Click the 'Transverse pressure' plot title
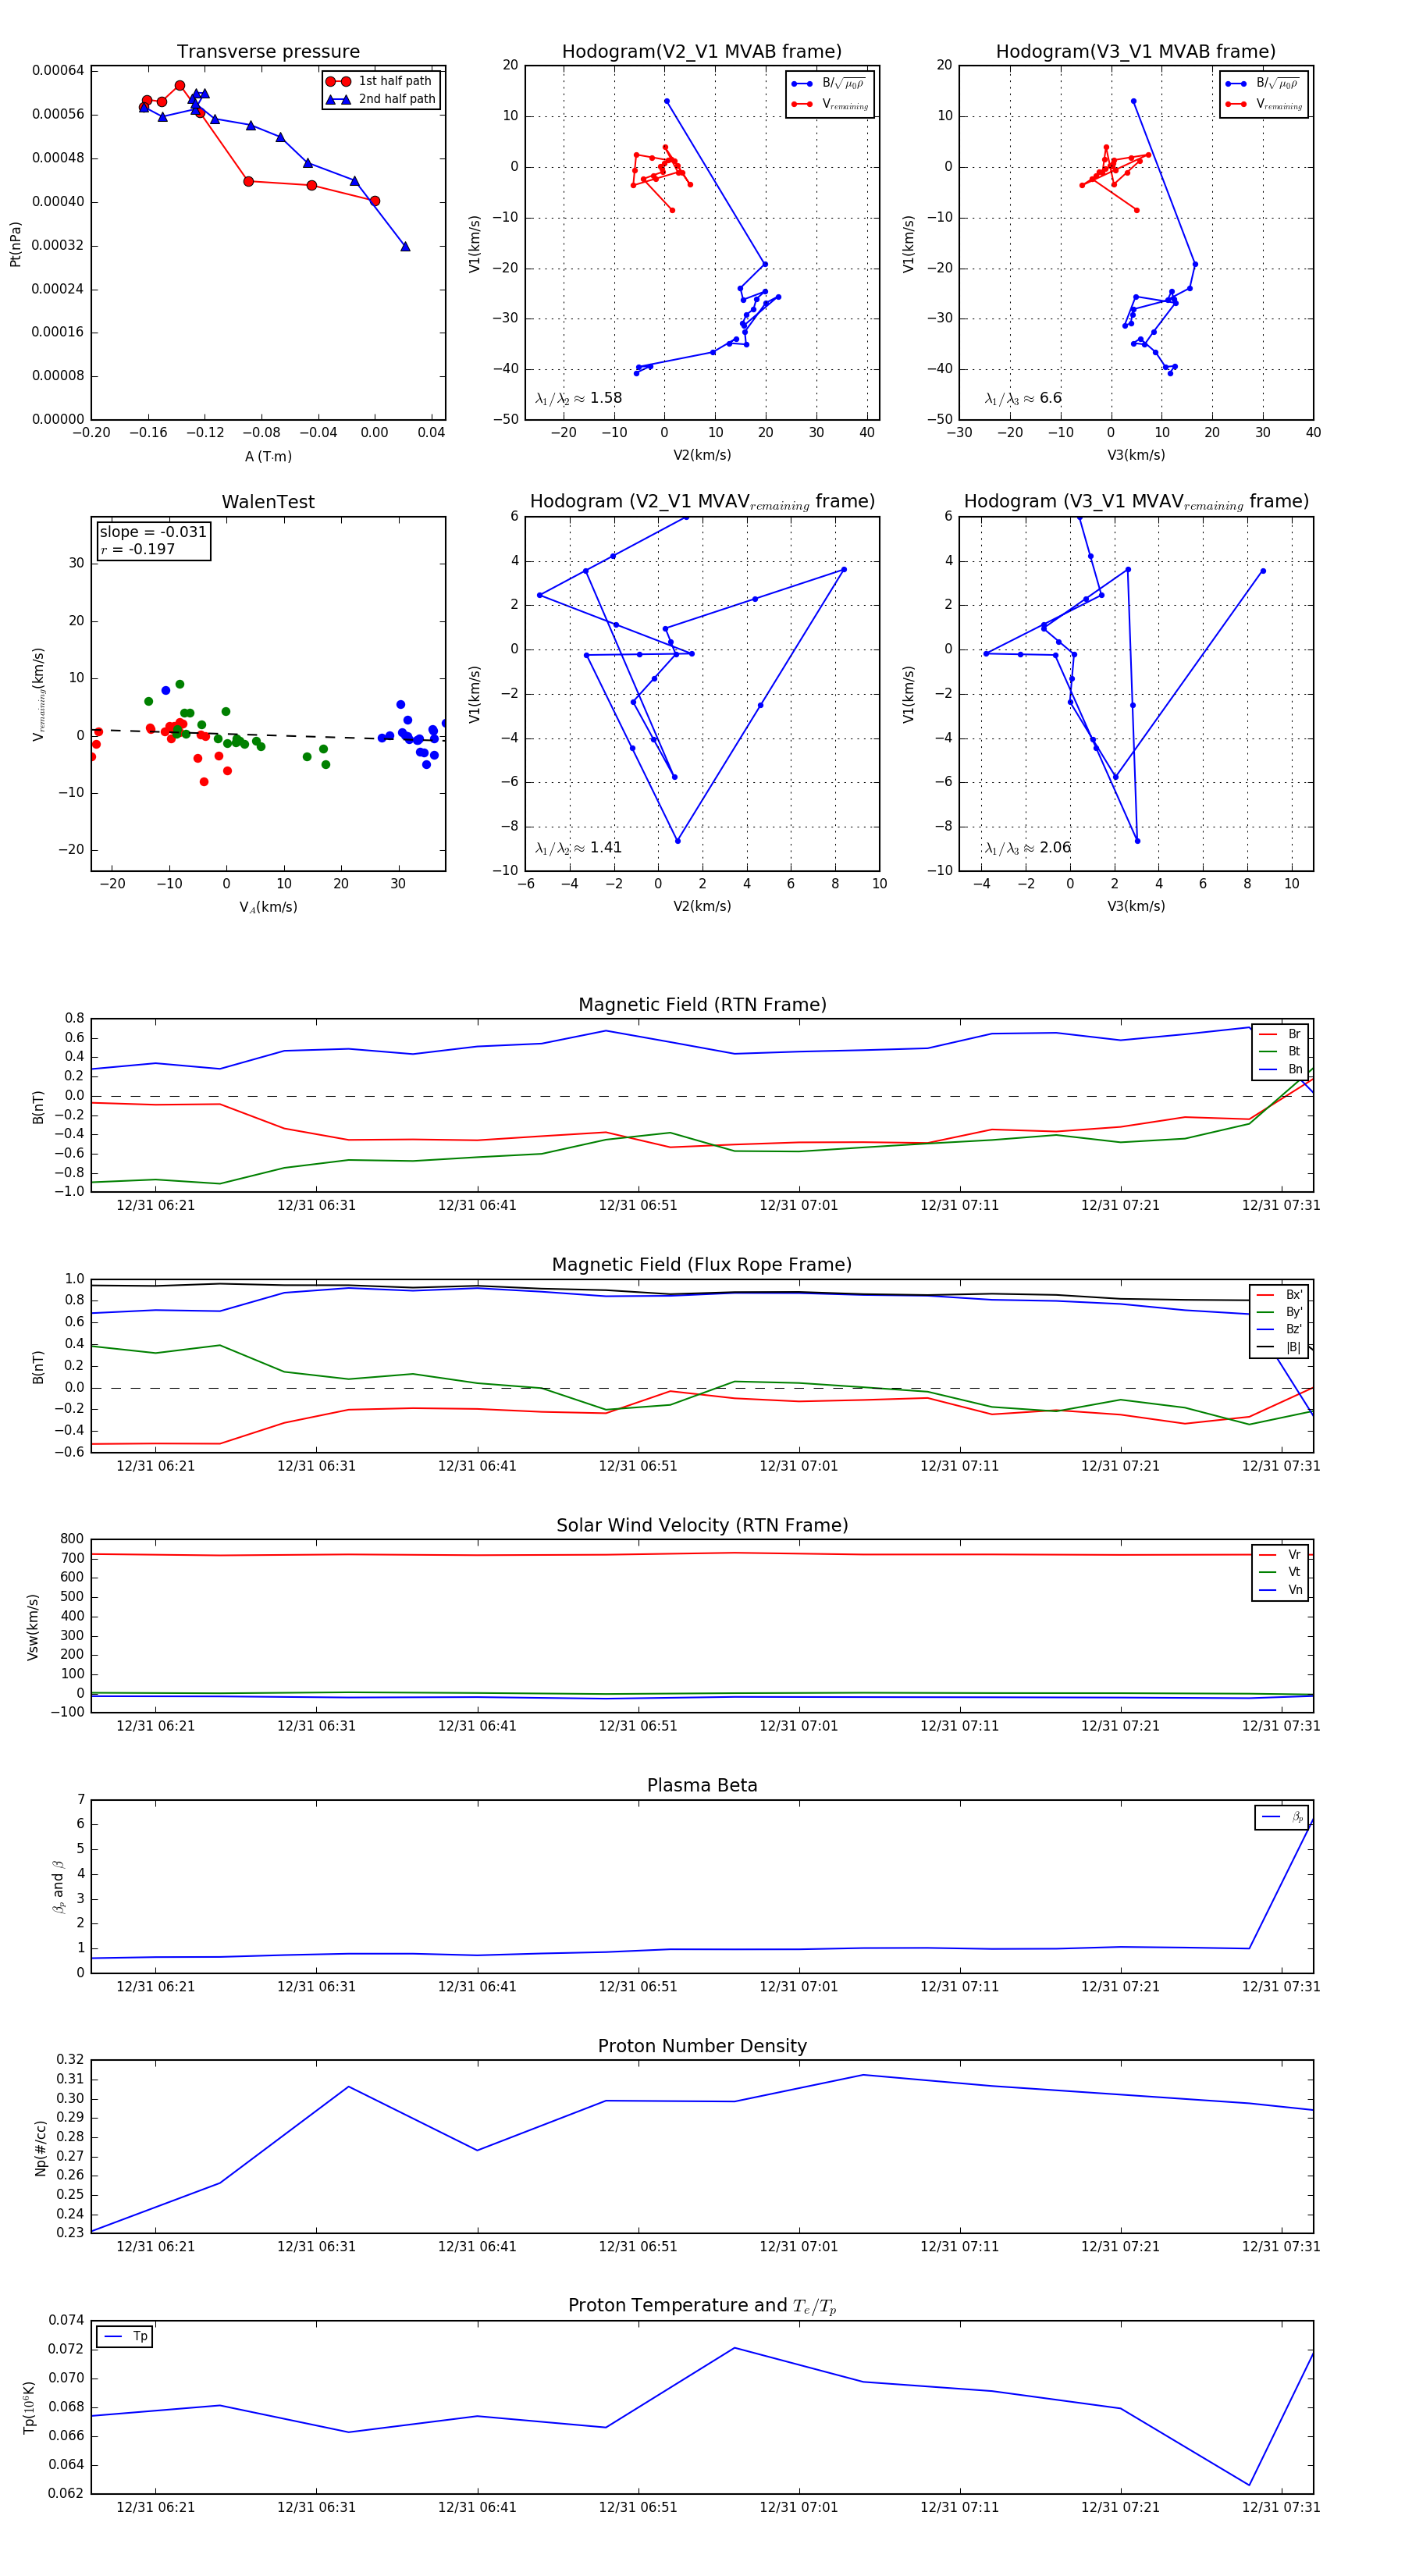Screen dimensions: 1405x2576 click(x=268, y=52)
